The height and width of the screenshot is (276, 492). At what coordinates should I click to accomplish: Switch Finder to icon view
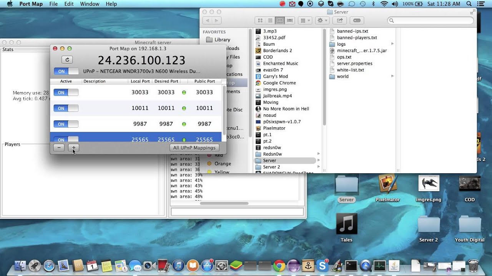(x=260, y=20)
